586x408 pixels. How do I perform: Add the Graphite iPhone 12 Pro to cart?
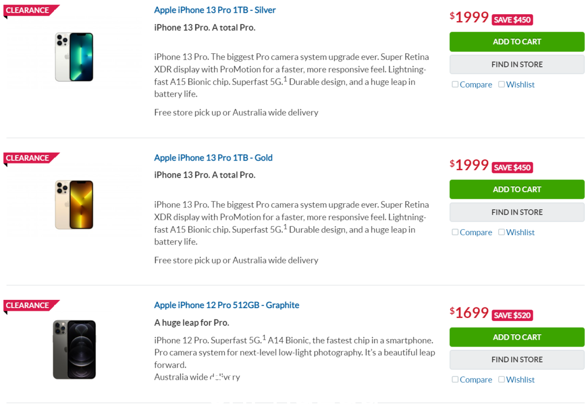[517, 337]
